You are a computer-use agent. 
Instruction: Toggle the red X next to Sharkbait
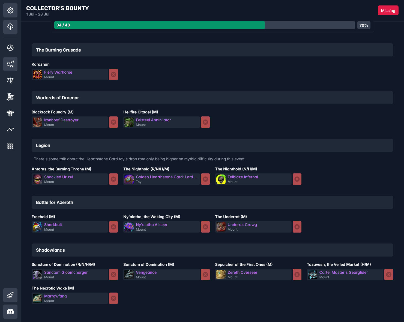click(113, 227)
